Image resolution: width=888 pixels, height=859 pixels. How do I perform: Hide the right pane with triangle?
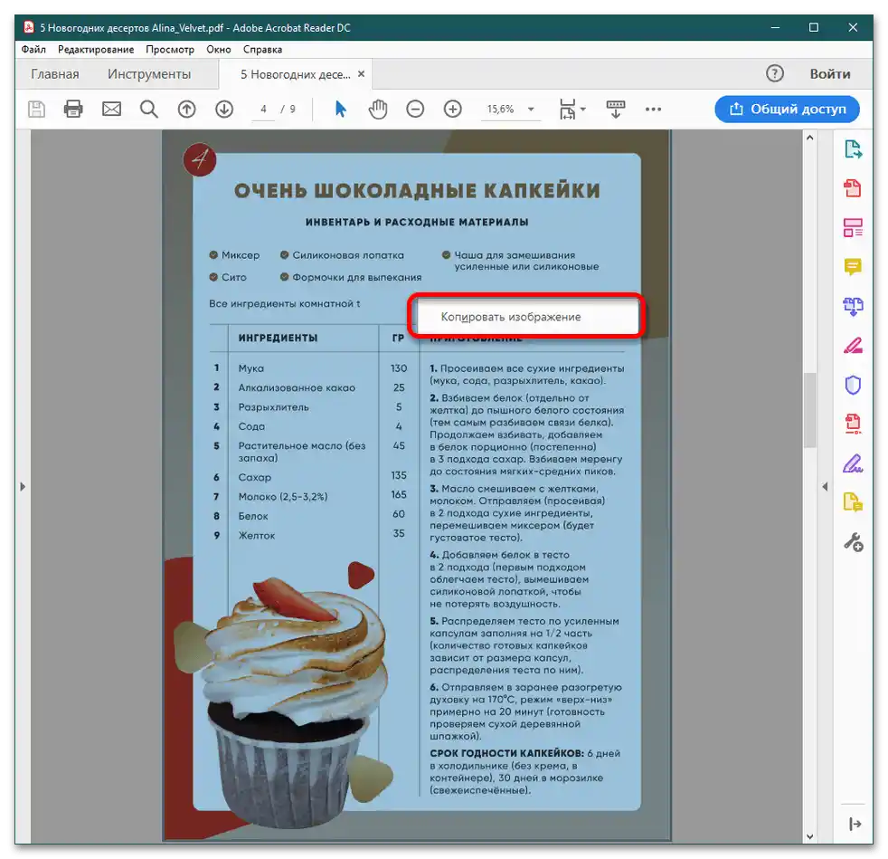[825, 486]
